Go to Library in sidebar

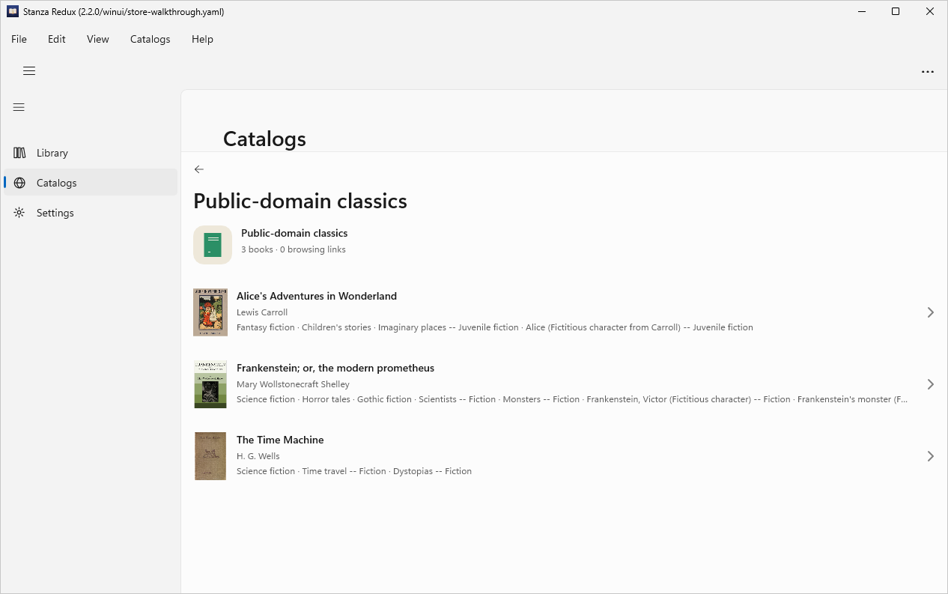(91, 153)
